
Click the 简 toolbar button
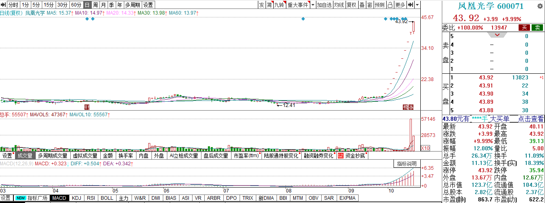point(269,5)
